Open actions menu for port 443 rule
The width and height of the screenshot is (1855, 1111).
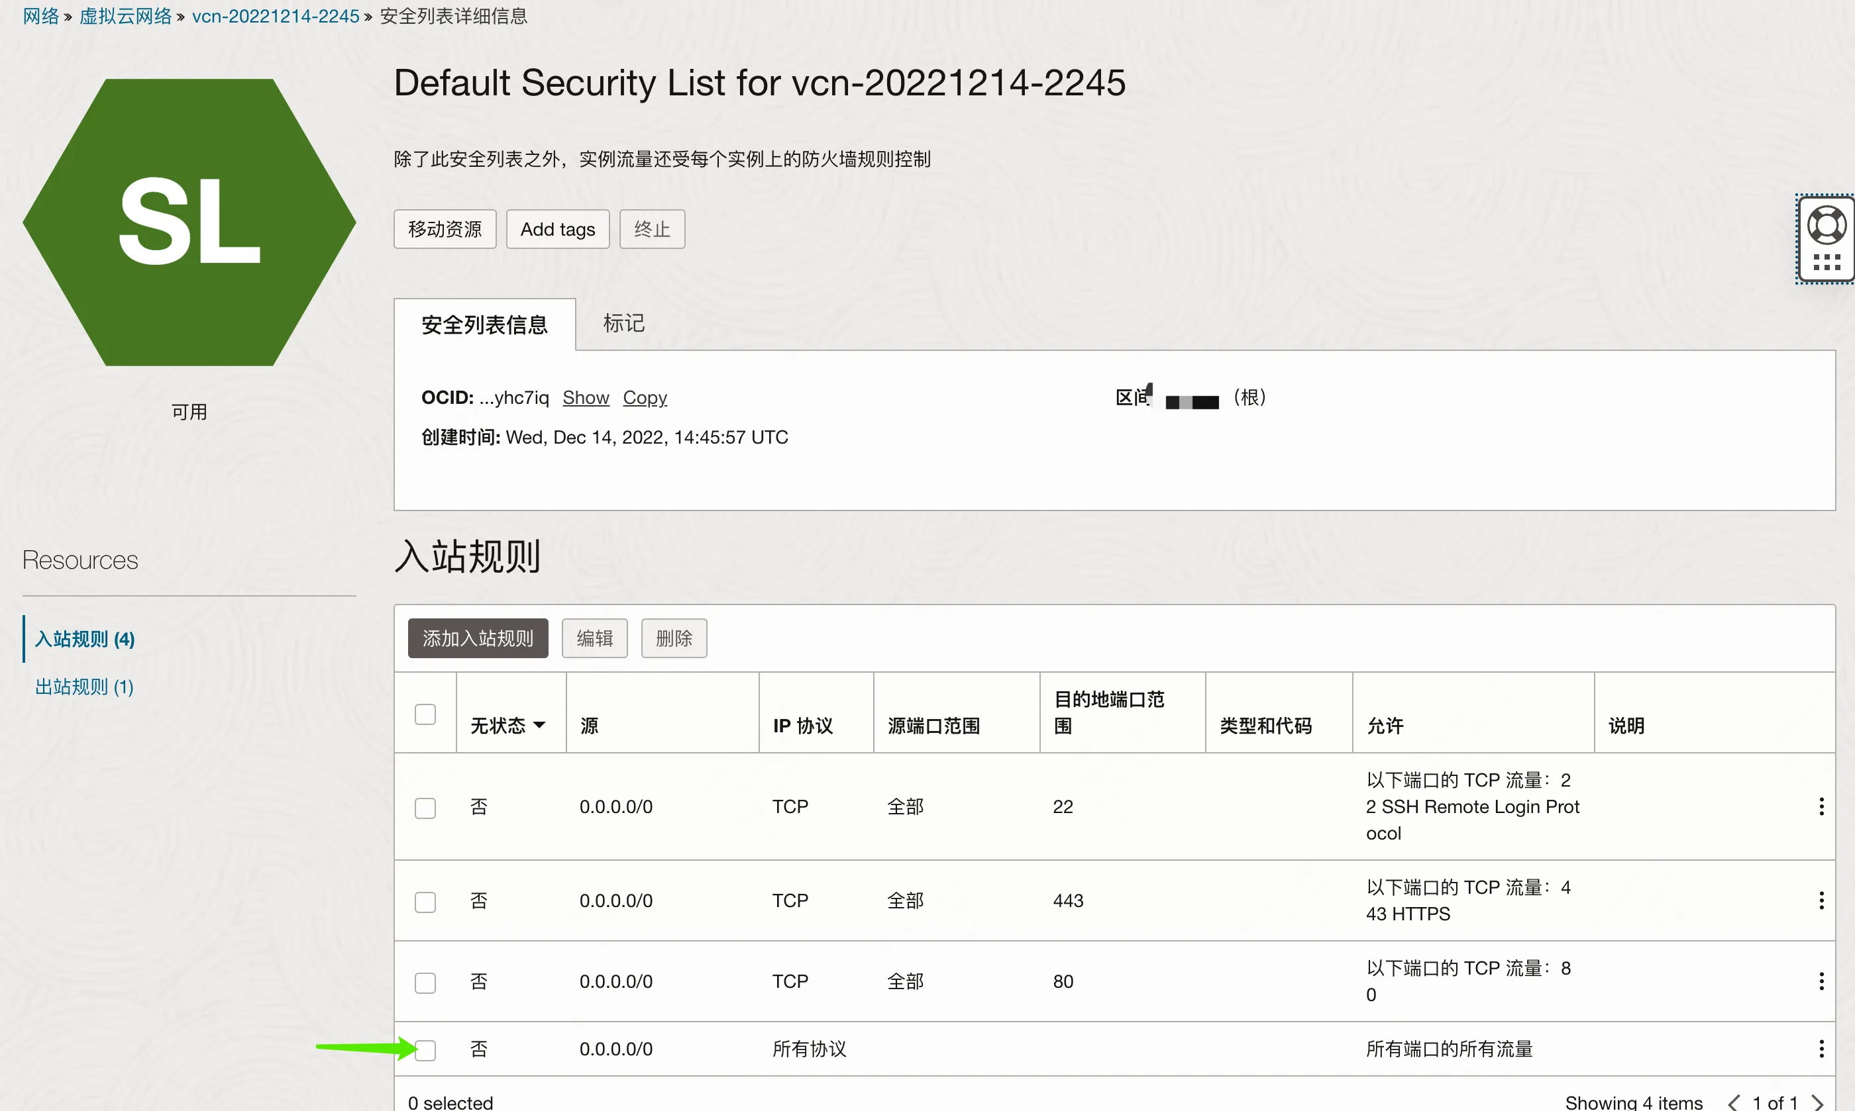1821,900
